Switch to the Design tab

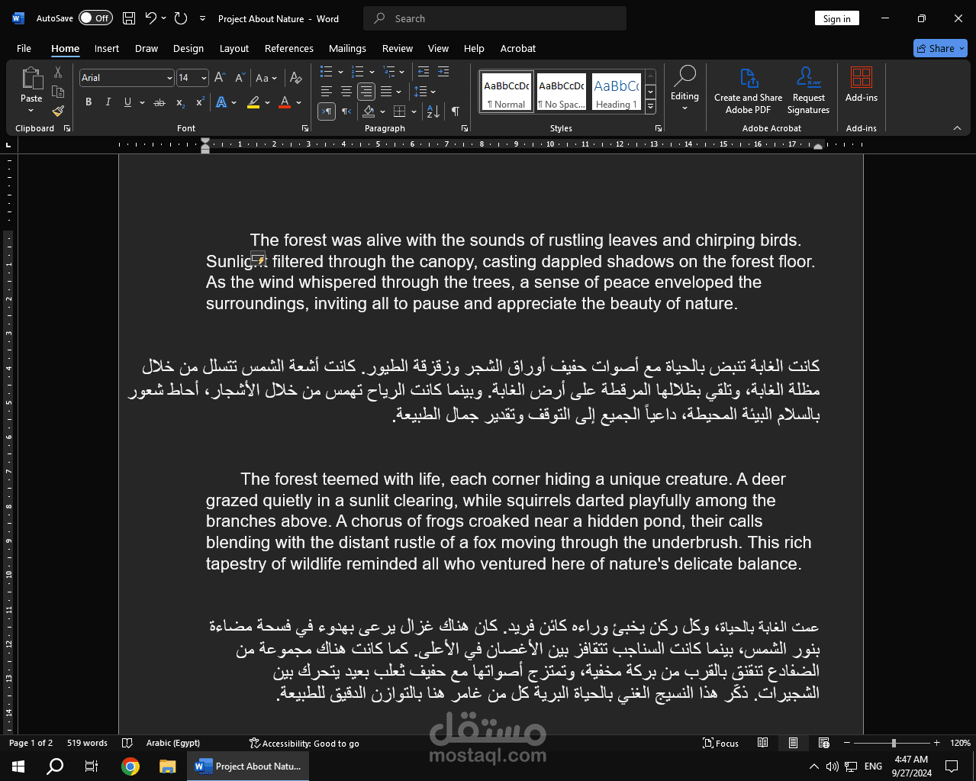tap(188, 48)
